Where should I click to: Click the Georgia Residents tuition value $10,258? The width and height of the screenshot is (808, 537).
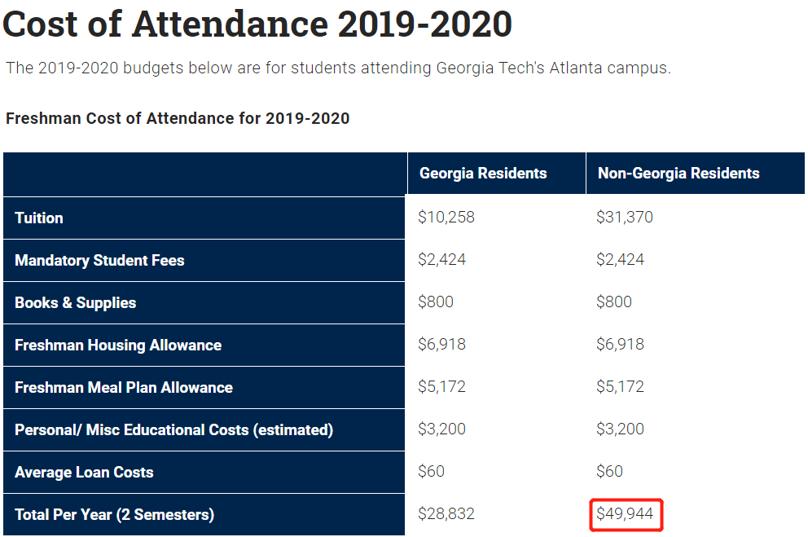(446, 218)
